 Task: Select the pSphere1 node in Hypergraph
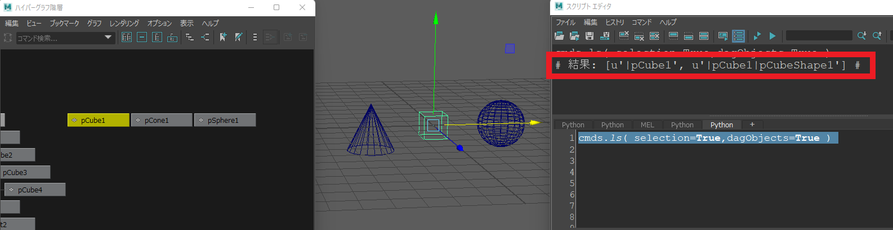point(225,120)
